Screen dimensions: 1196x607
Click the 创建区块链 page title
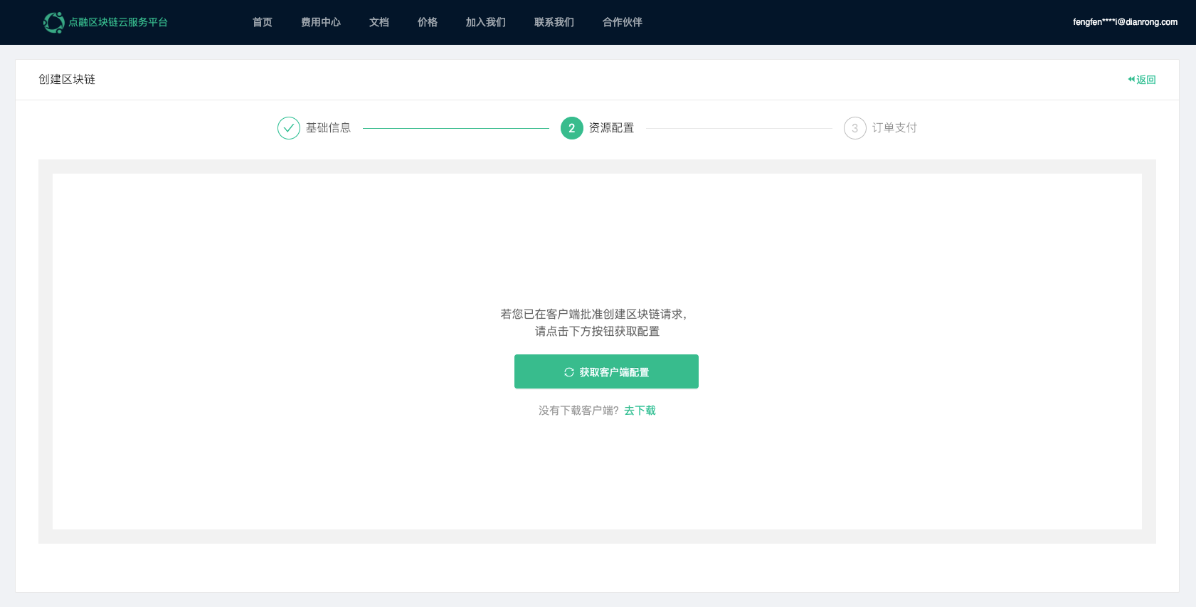point(67,79)
